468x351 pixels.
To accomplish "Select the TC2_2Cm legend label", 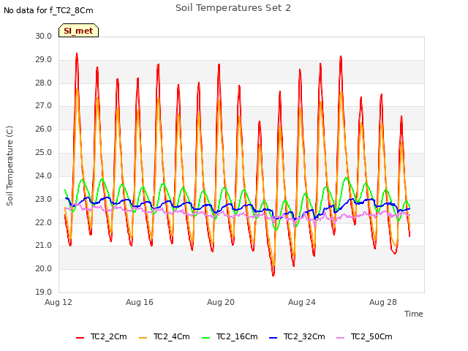I will (109, 336).
